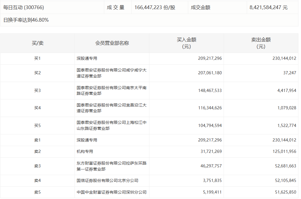Viewport: 301px width, 199px height.
Task: Click the 买入金额 column header
Action: (186, 43)
